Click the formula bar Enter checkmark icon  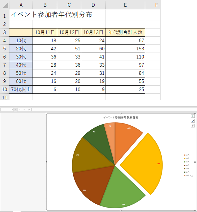(24, 109)
